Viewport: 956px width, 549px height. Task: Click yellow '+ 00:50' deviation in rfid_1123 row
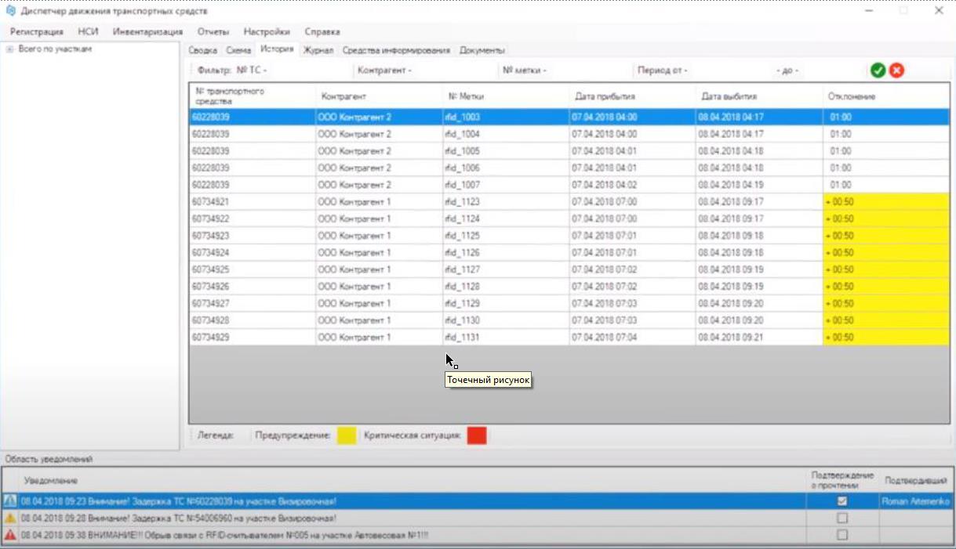(886, 202)
